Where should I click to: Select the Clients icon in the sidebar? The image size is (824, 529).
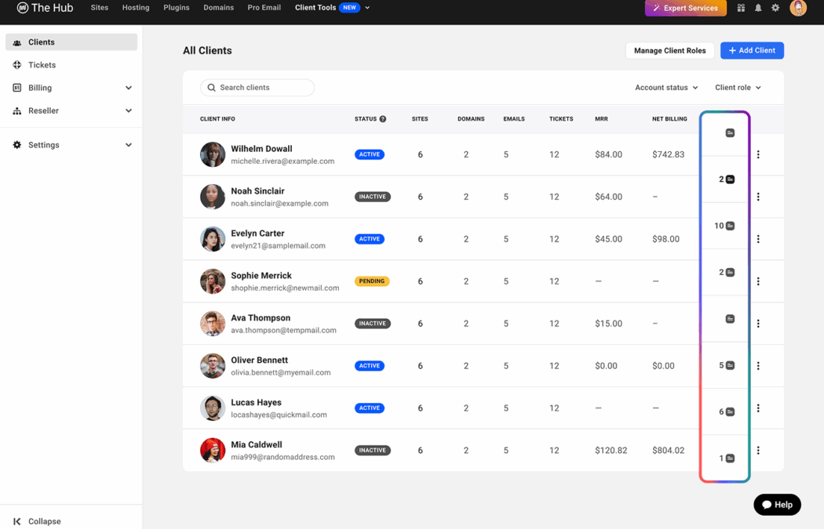[x=17, y=42]
